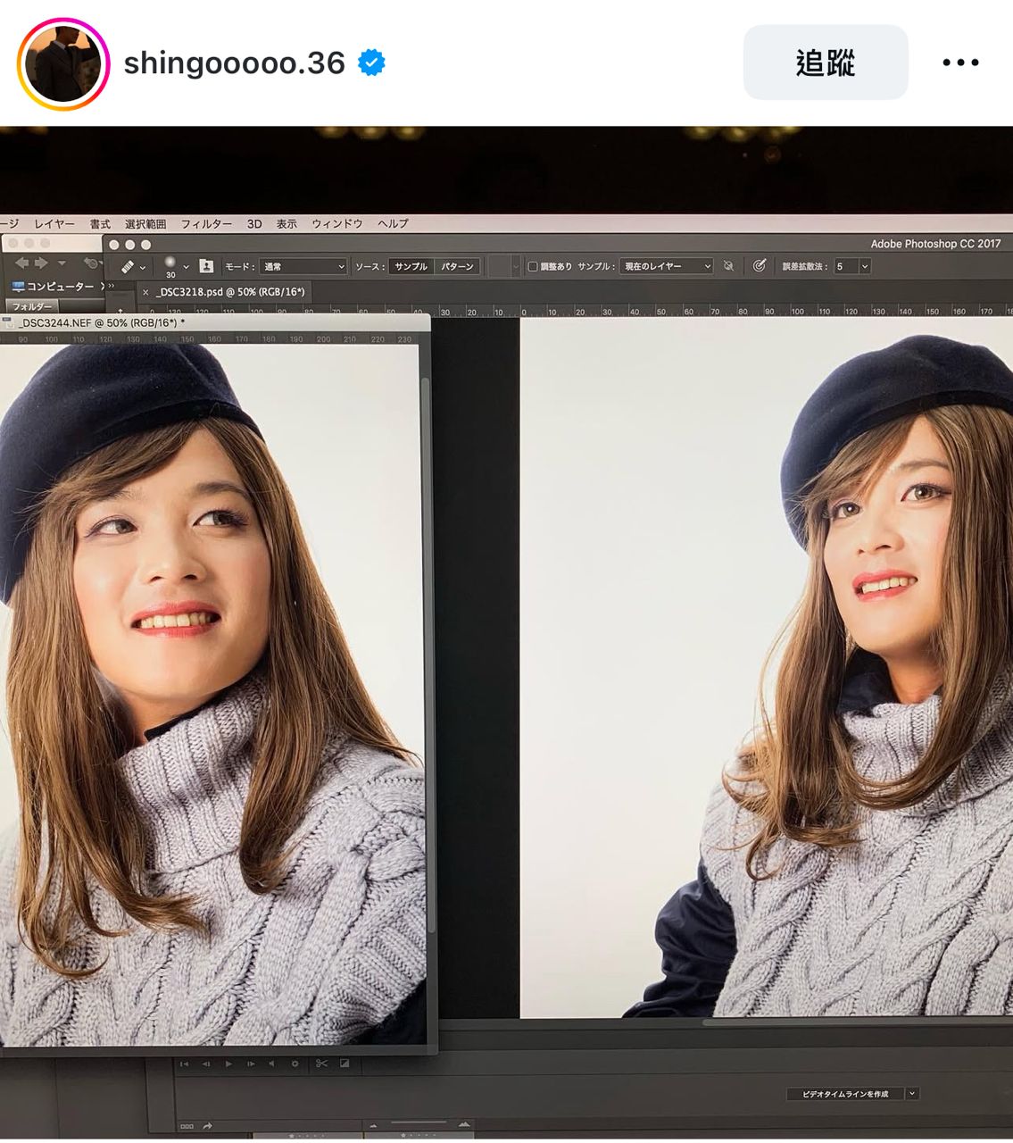Open the フィルター menu
The image size is (1013, 1143).
(206, 224)
